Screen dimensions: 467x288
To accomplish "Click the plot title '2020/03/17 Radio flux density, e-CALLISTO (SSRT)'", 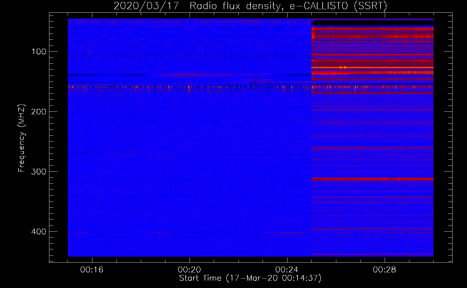I will [x=250, y=6].
